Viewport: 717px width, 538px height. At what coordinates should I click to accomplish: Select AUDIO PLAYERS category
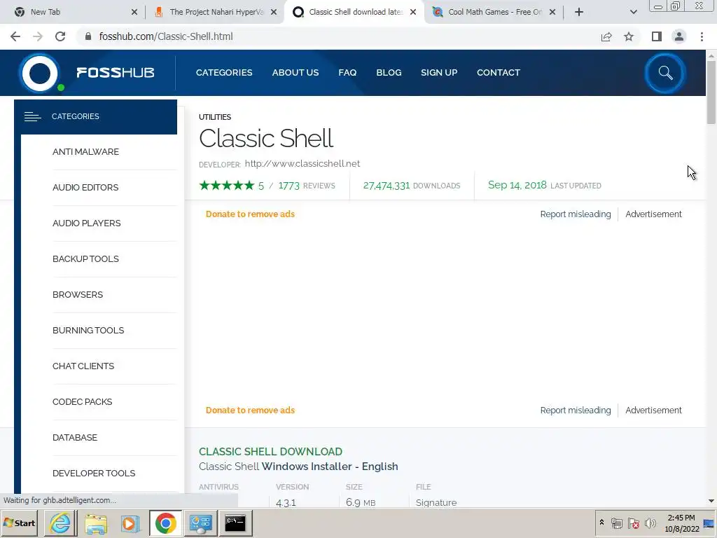pos(86,223)
